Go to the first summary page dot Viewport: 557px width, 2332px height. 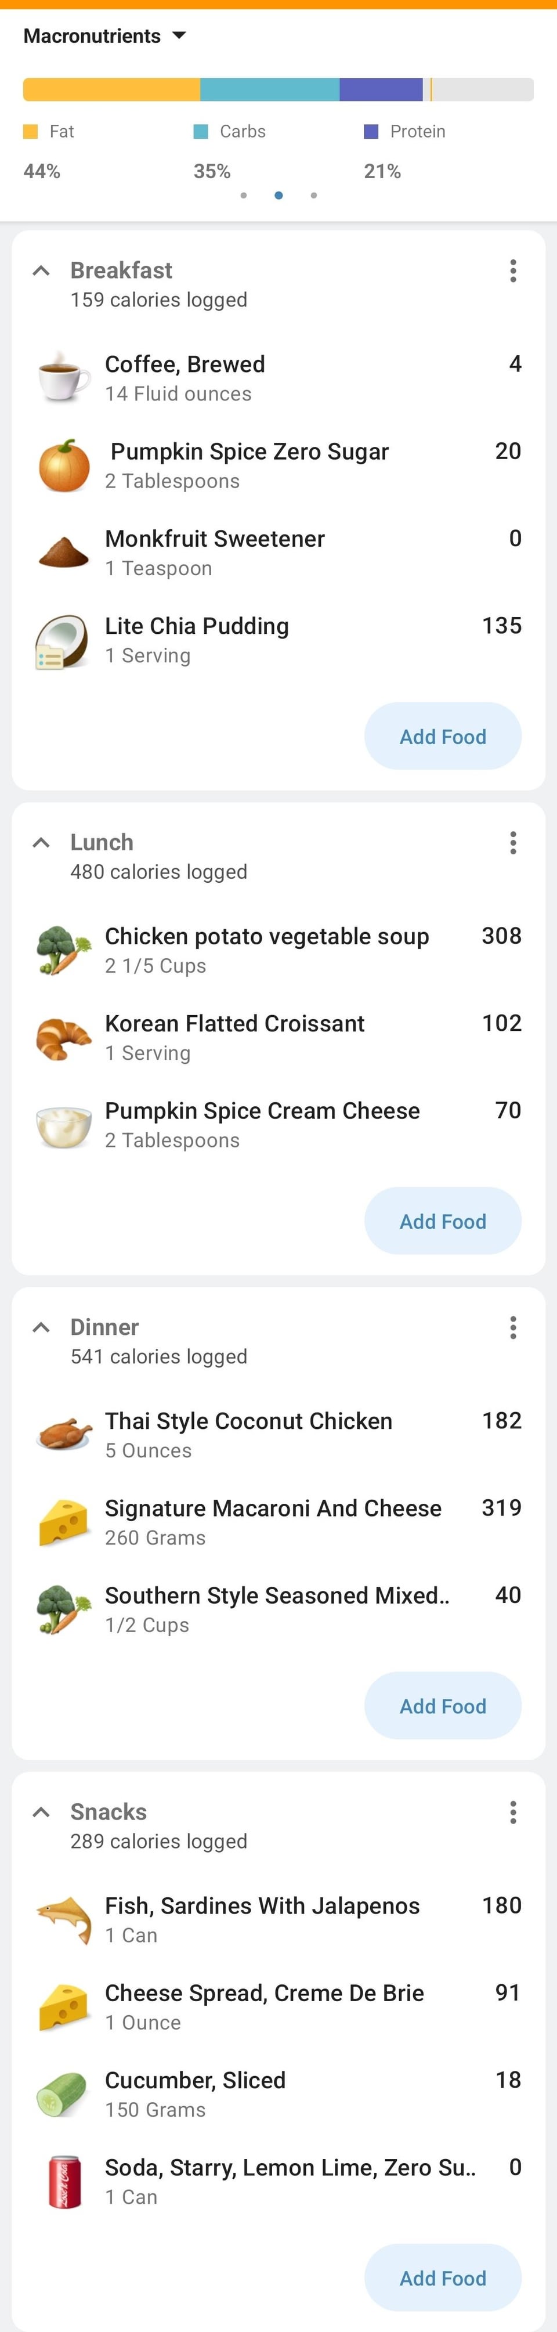point(244,196)
